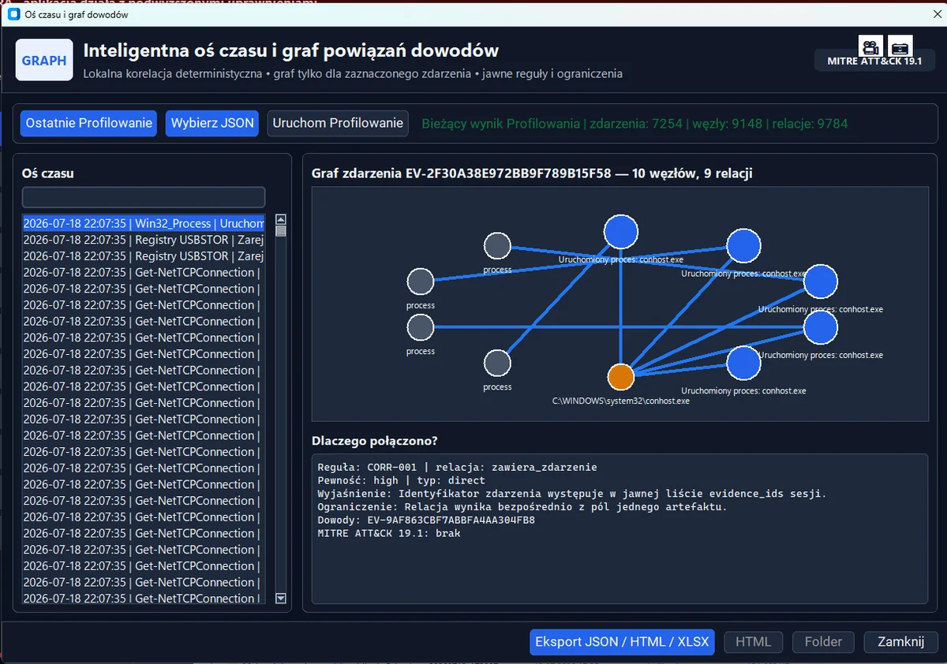The image size is (947, 664).
Task: Start profiling with Uruchom Profilowanie
Action: [x=338, y=123]
